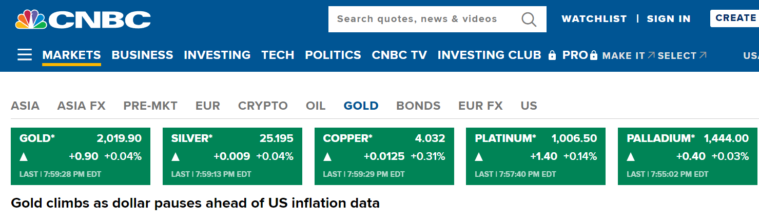Click the Investing Club lock icon
This screenshot has height=224, width=759.
(x=552, y=55)
